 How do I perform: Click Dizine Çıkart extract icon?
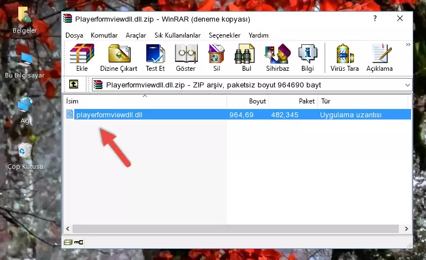click(x=119, y=58)
